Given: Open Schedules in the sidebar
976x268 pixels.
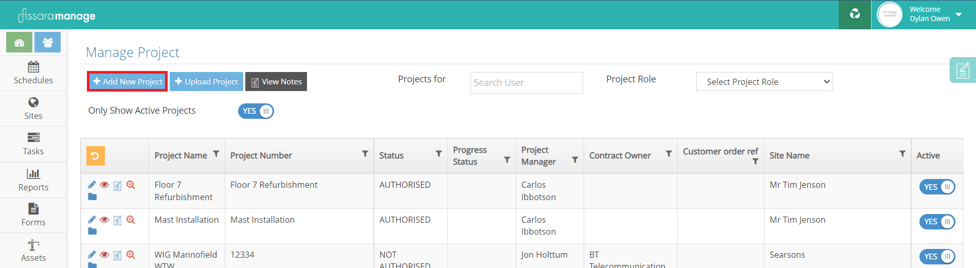Looking at the screenshot, I should [x=33, y=73].
